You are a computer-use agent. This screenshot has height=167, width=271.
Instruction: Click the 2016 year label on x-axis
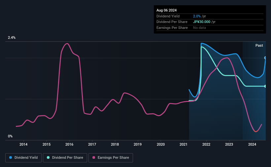(69, 144)
